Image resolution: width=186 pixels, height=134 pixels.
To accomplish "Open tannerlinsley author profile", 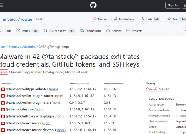I will pyautogui.click(x=20, y=72).
